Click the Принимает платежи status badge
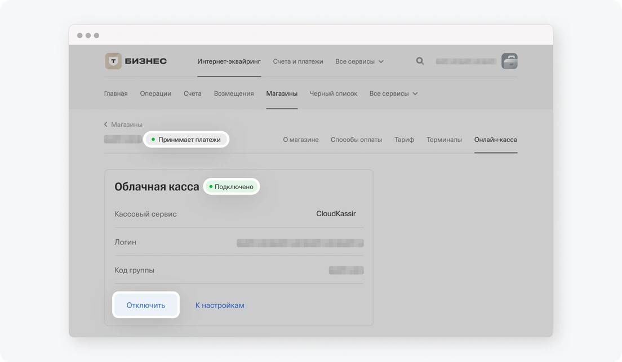 pyautogui.click(x=186, y=139)
